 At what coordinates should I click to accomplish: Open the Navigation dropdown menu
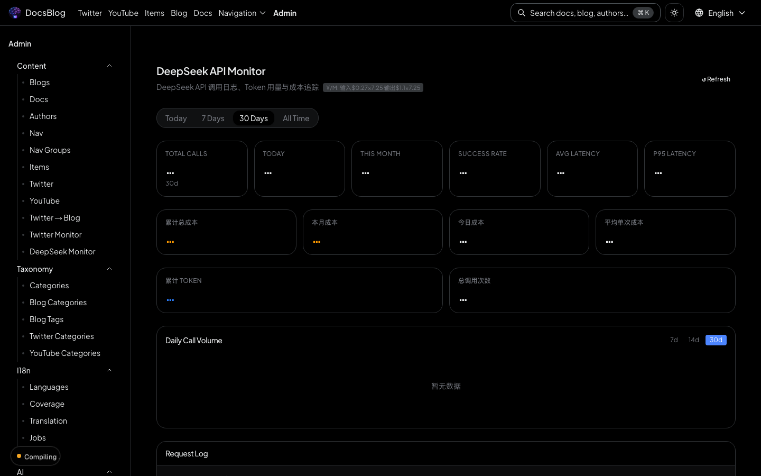[x=242, y=13]
